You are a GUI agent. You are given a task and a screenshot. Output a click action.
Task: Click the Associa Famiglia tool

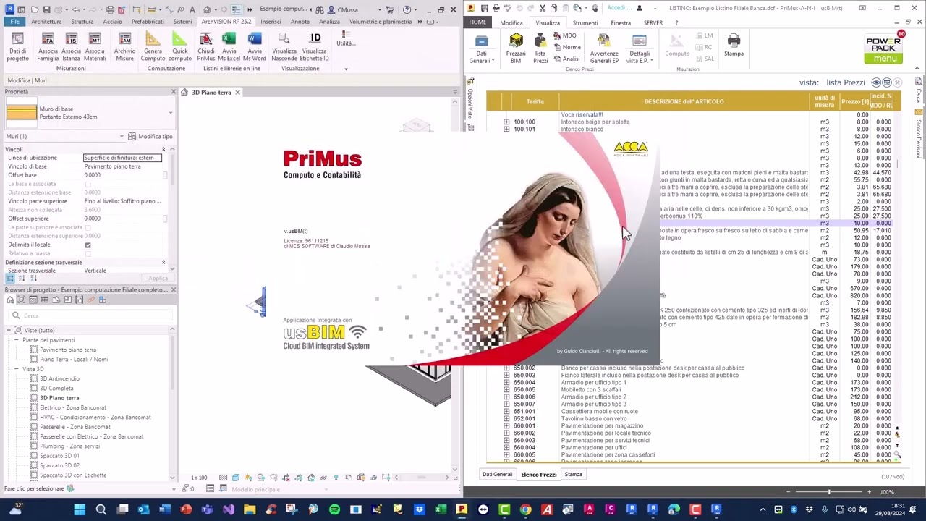[48, 46]
